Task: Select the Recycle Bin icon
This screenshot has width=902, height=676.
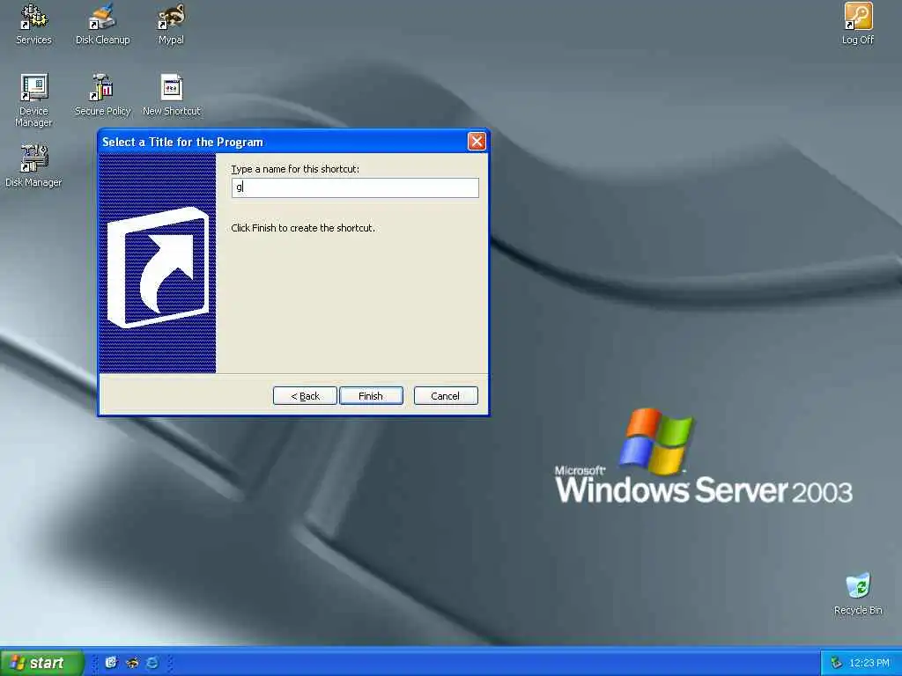Action: [x=858, y=594]
